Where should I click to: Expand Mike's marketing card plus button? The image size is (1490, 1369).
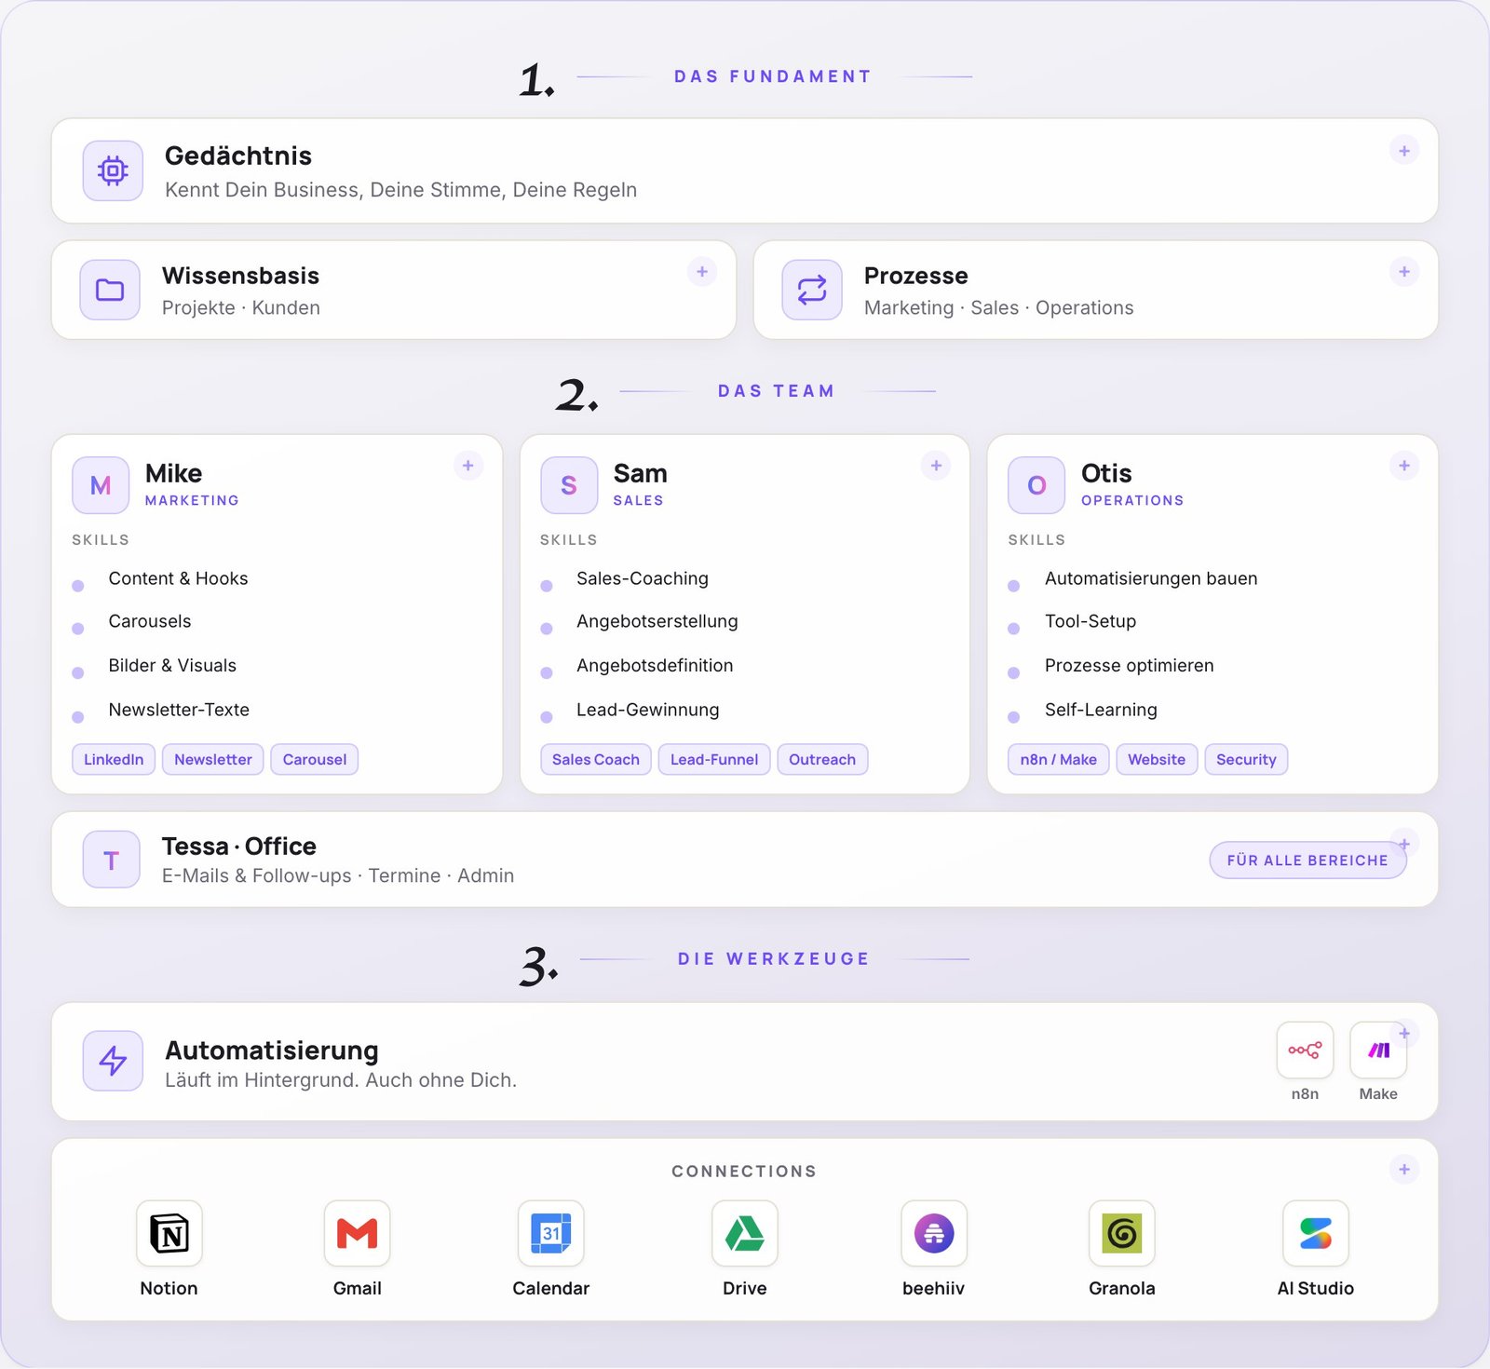468,465
